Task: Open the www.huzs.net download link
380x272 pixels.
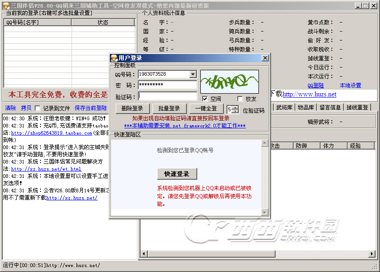Action: [x=309, y=94]
